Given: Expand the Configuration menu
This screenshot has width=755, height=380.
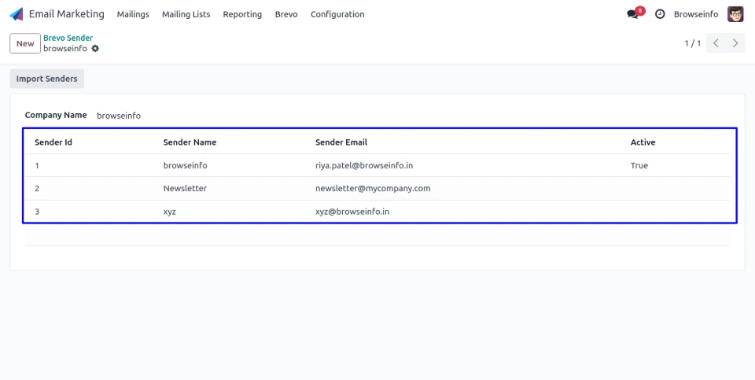Looking at the screenshot, I should coord(337,14).
